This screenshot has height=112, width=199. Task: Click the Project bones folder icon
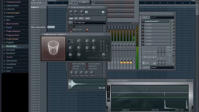point(5,39)
